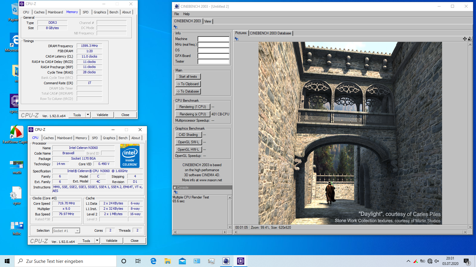
Task: Click Validate in the lower CPU-Z window
Action: tap(112, 241)
